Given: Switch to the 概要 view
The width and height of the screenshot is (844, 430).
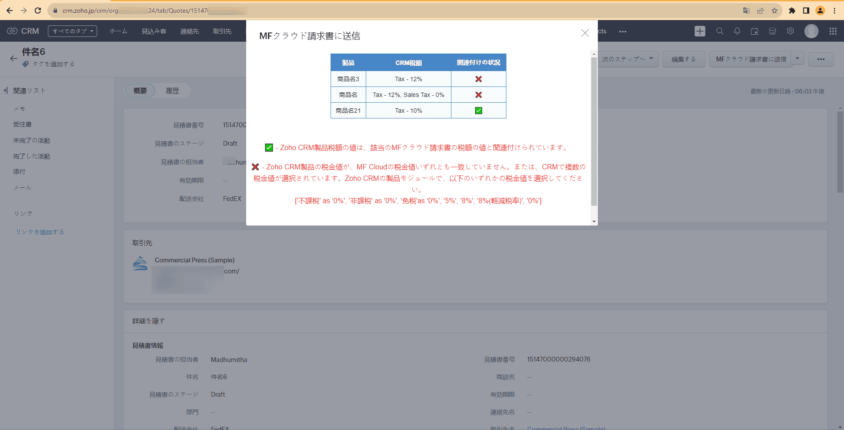Looking at the screenshot, I should click(140, 91).
